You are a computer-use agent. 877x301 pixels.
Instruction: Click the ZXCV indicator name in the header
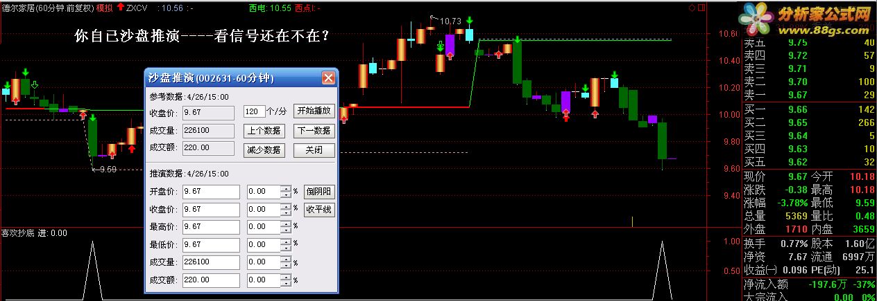pos(137,8)
